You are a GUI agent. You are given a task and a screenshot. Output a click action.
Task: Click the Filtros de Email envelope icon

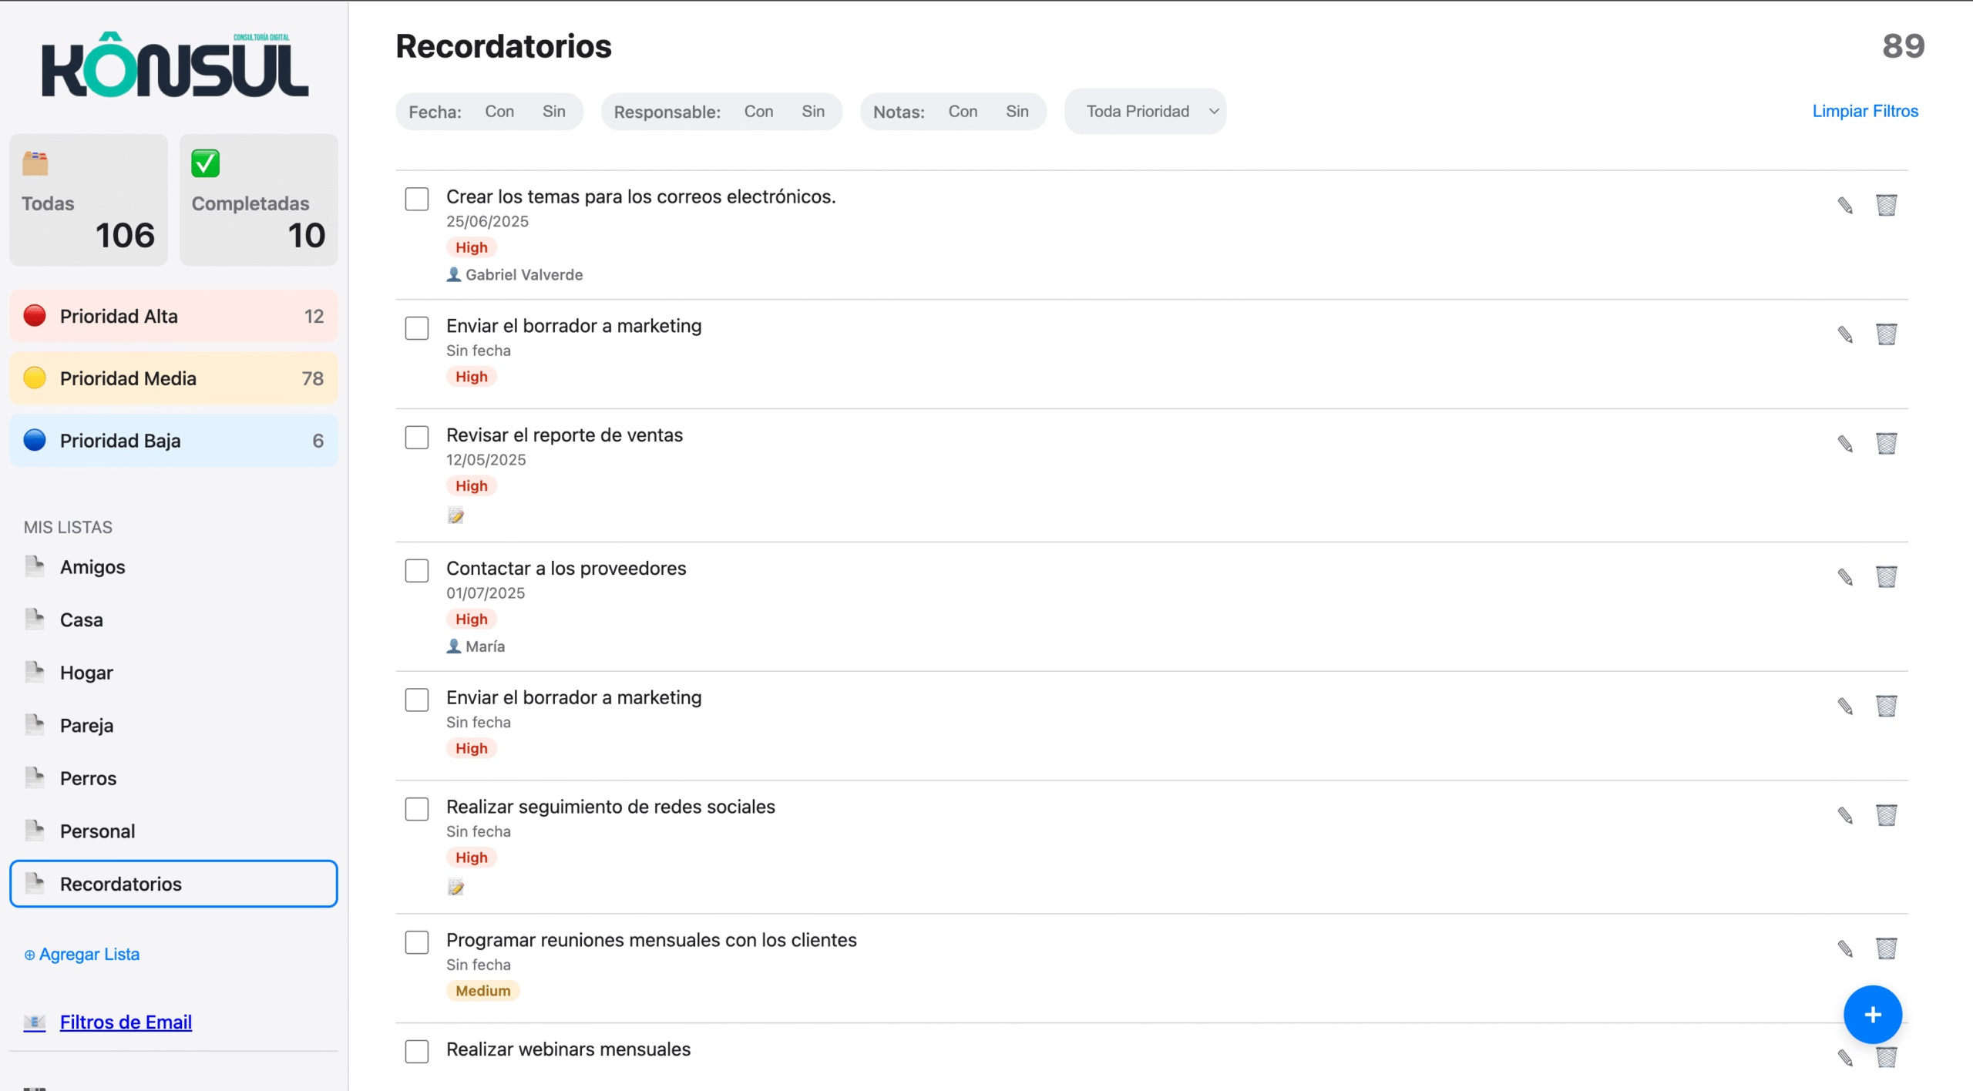[35, 1022]
